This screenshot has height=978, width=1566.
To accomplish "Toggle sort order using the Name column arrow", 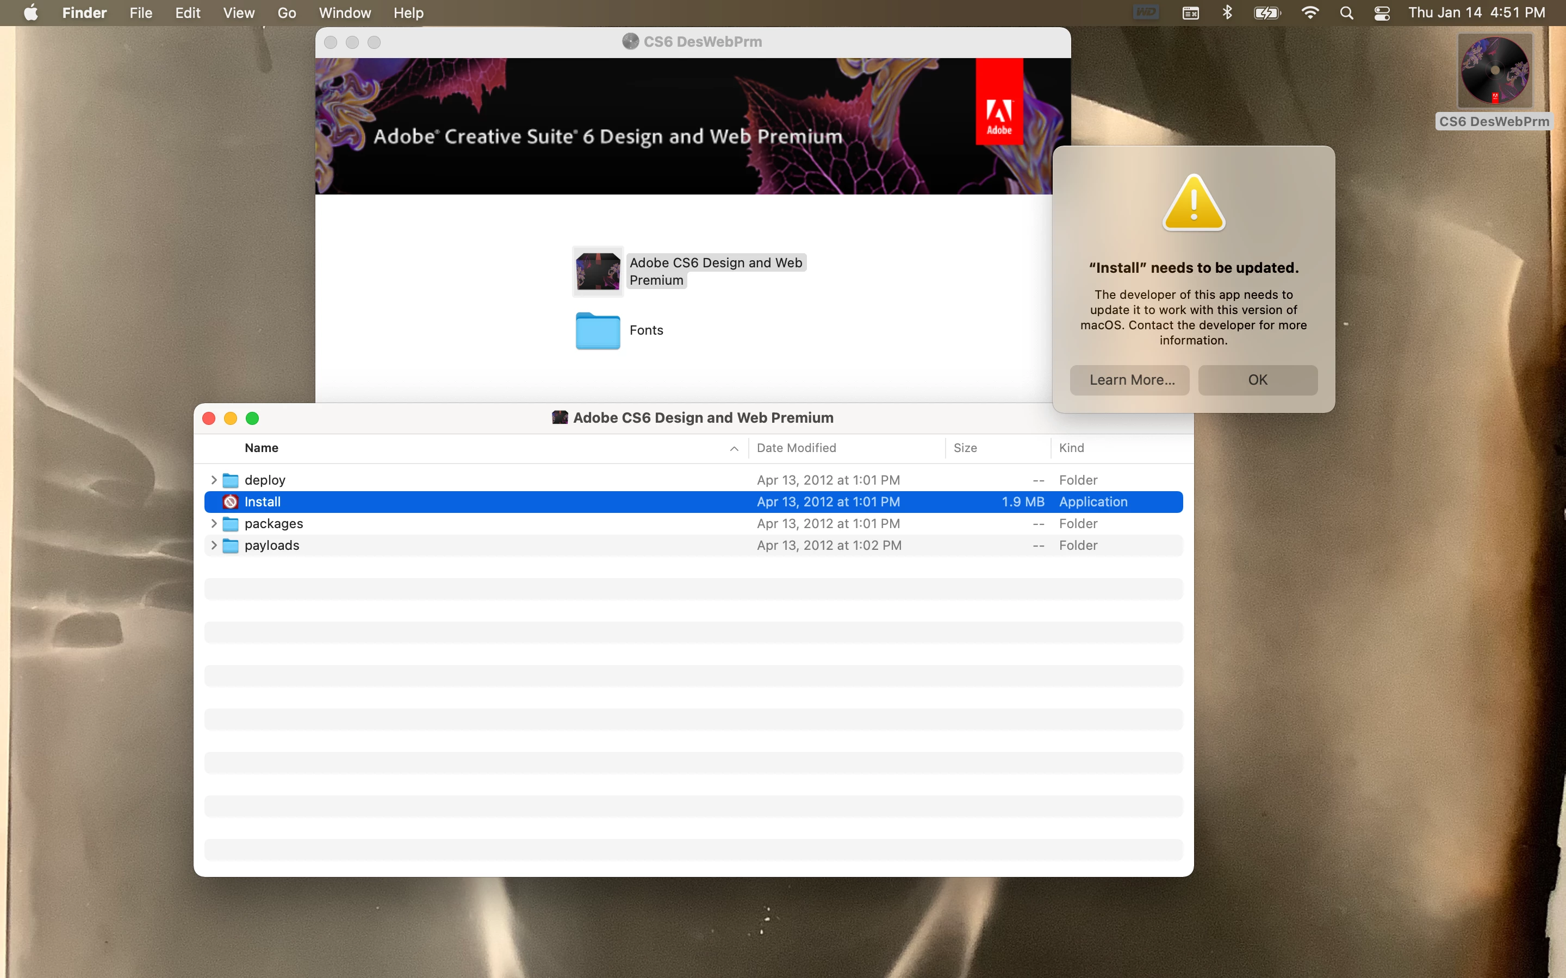I will click(x=734, y=448).
